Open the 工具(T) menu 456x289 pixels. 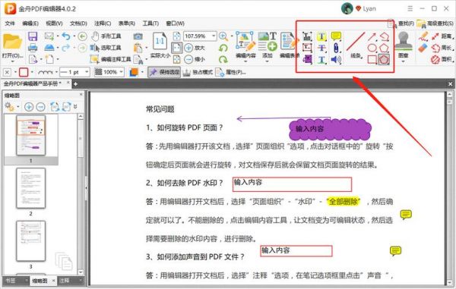tap(150, 24)
